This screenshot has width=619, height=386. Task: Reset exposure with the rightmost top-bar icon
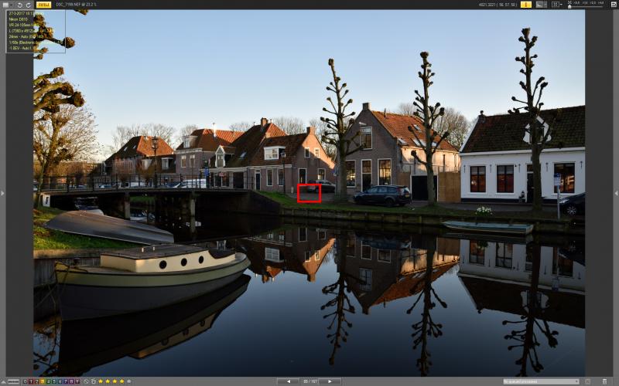point(613,5)
